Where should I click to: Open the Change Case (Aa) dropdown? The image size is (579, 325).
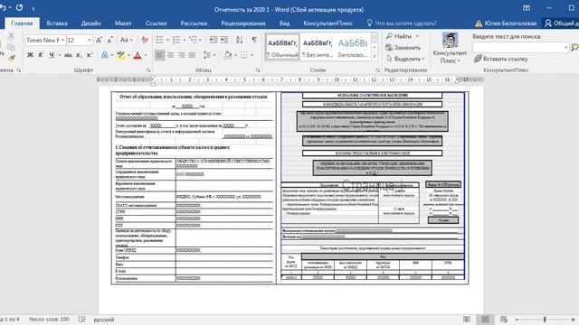tap(126, 40)
